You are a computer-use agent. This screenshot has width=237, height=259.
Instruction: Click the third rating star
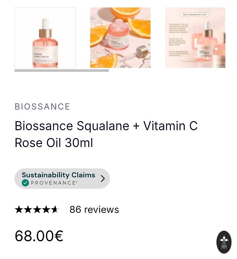[x=37, y=210]
